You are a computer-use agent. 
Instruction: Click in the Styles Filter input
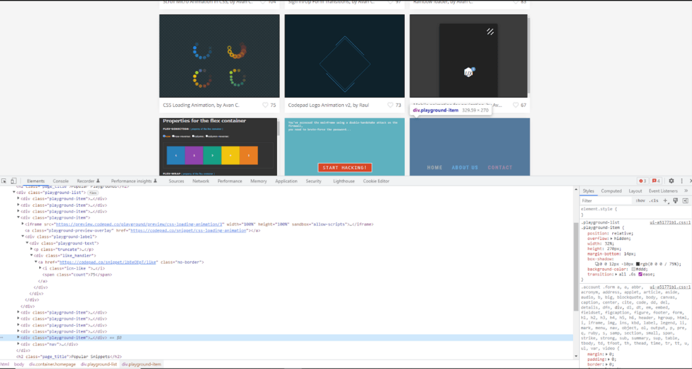pyautogui.click(x=606, y=201)
